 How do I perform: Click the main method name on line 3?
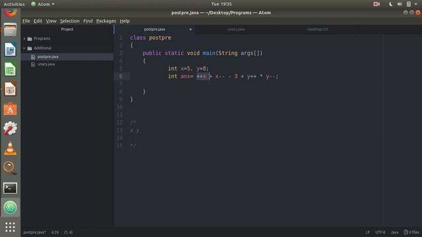209,53
